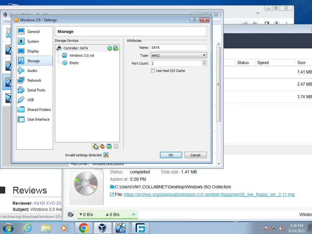This screenshot has height=234, width=312.
Task: Click the greyed remove attachment icon
Action: pos(116,147)
